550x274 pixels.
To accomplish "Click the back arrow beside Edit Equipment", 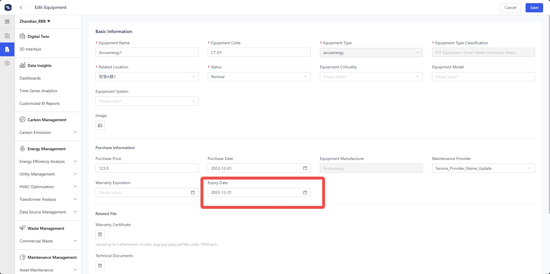I will point(21,7).
